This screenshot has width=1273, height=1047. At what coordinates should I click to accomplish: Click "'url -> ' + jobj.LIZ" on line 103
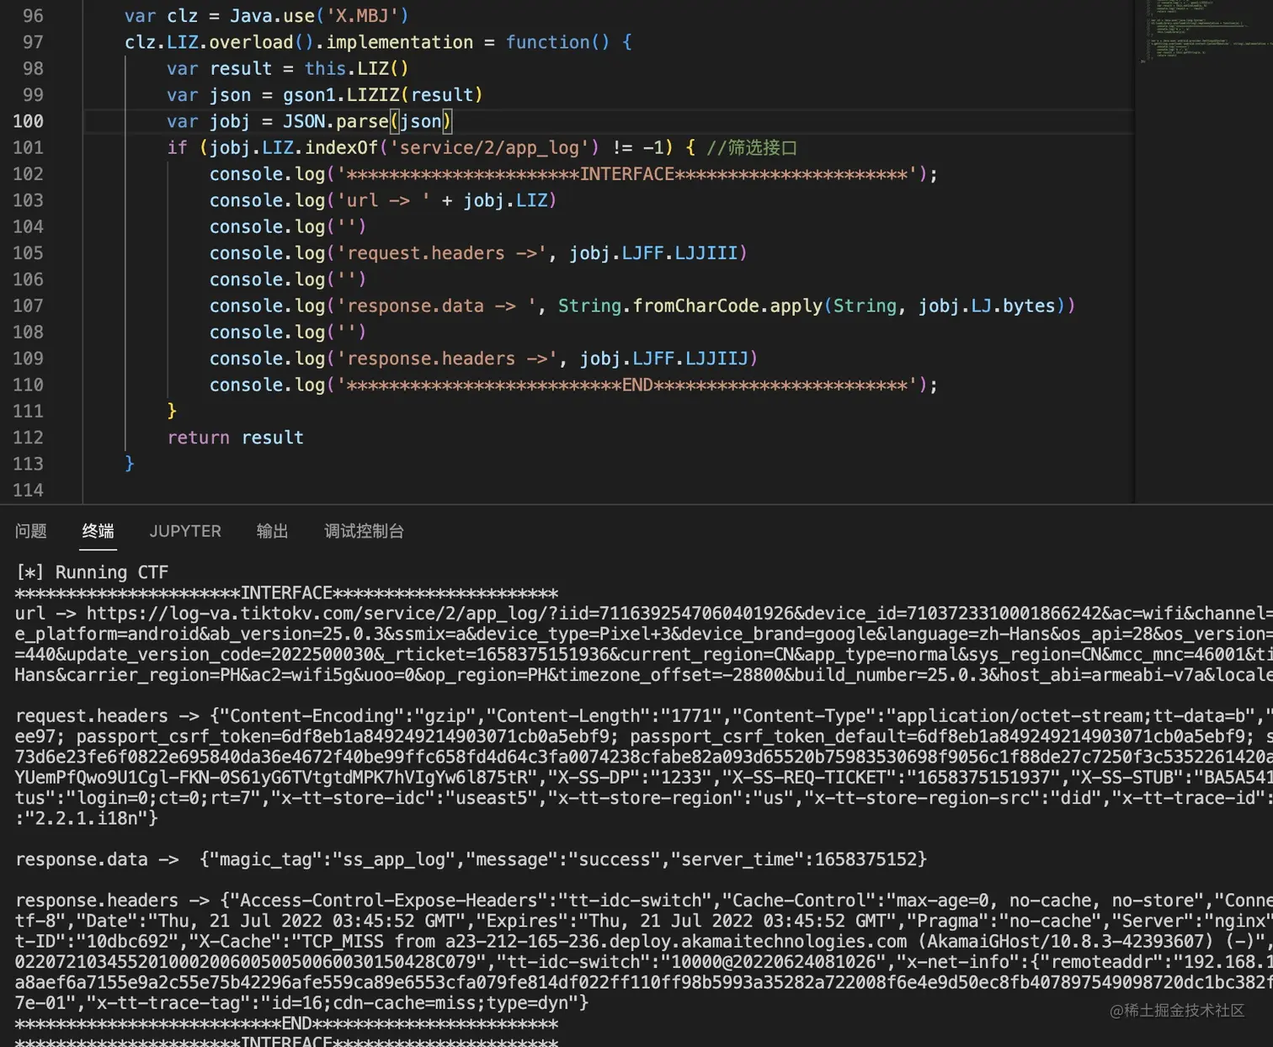(442, 200)
